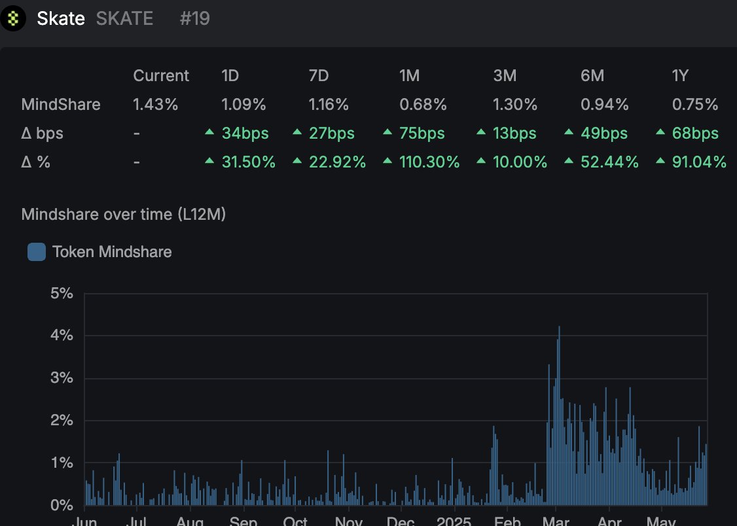Click the Skate token logo icon

point(13,18)
